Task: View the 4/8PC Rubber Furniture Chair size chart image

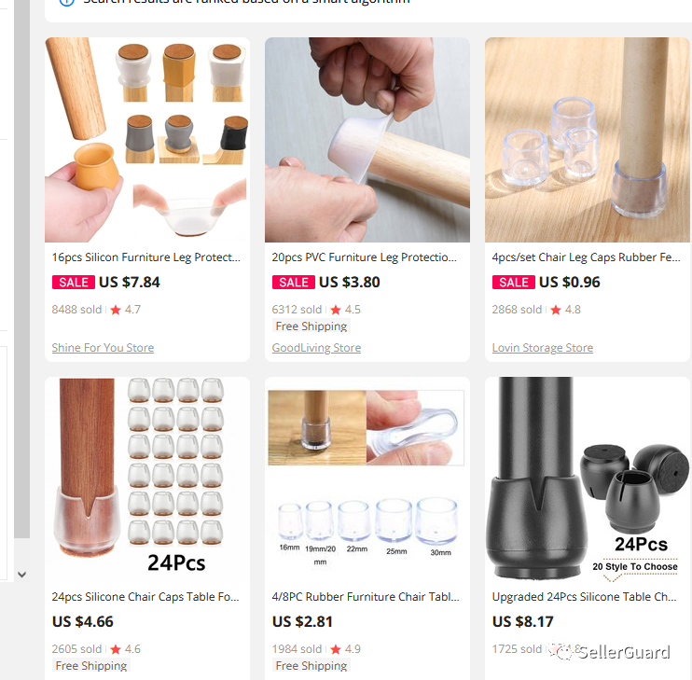Action: coord(367,479)
